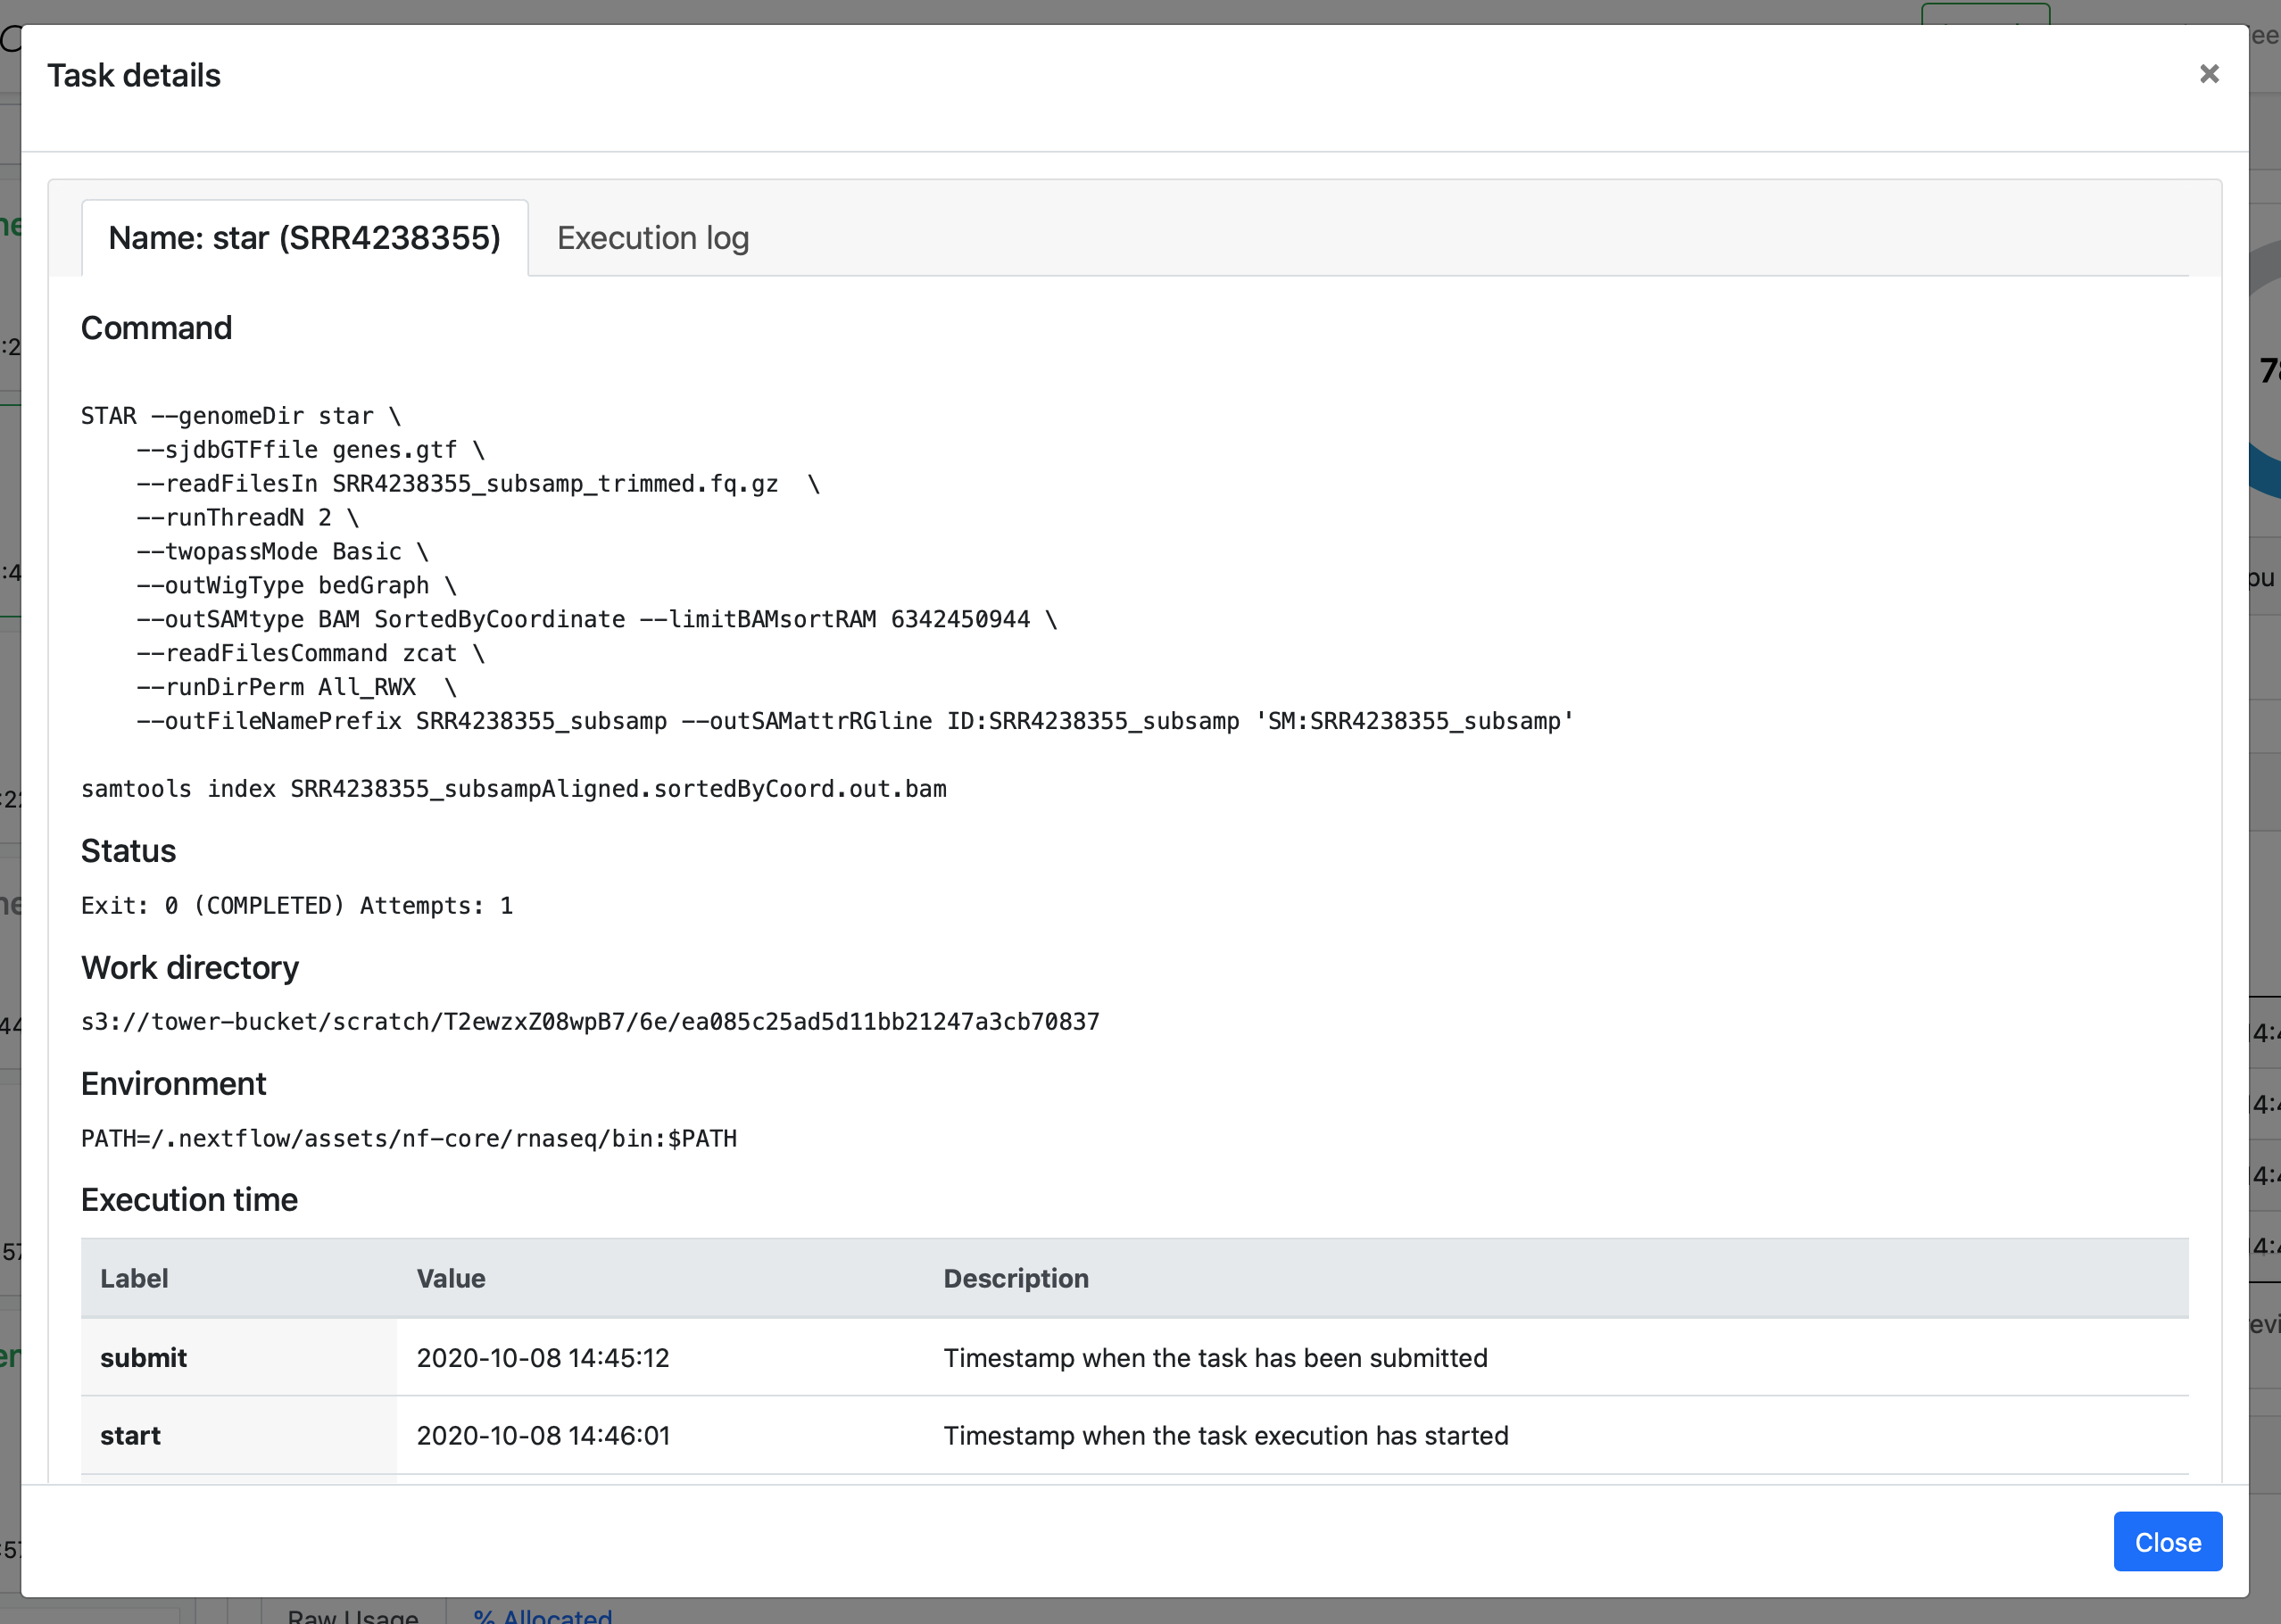Click the PATH environment variable text

pos(408,1138)
